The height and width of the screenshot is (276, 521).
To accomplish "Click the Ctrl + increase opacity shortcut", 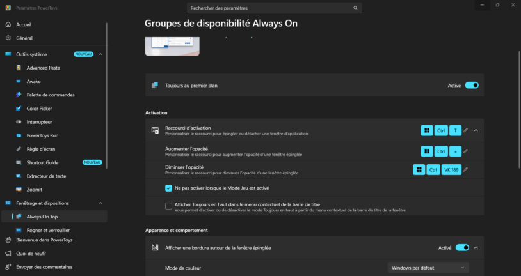I will point(441,151).
